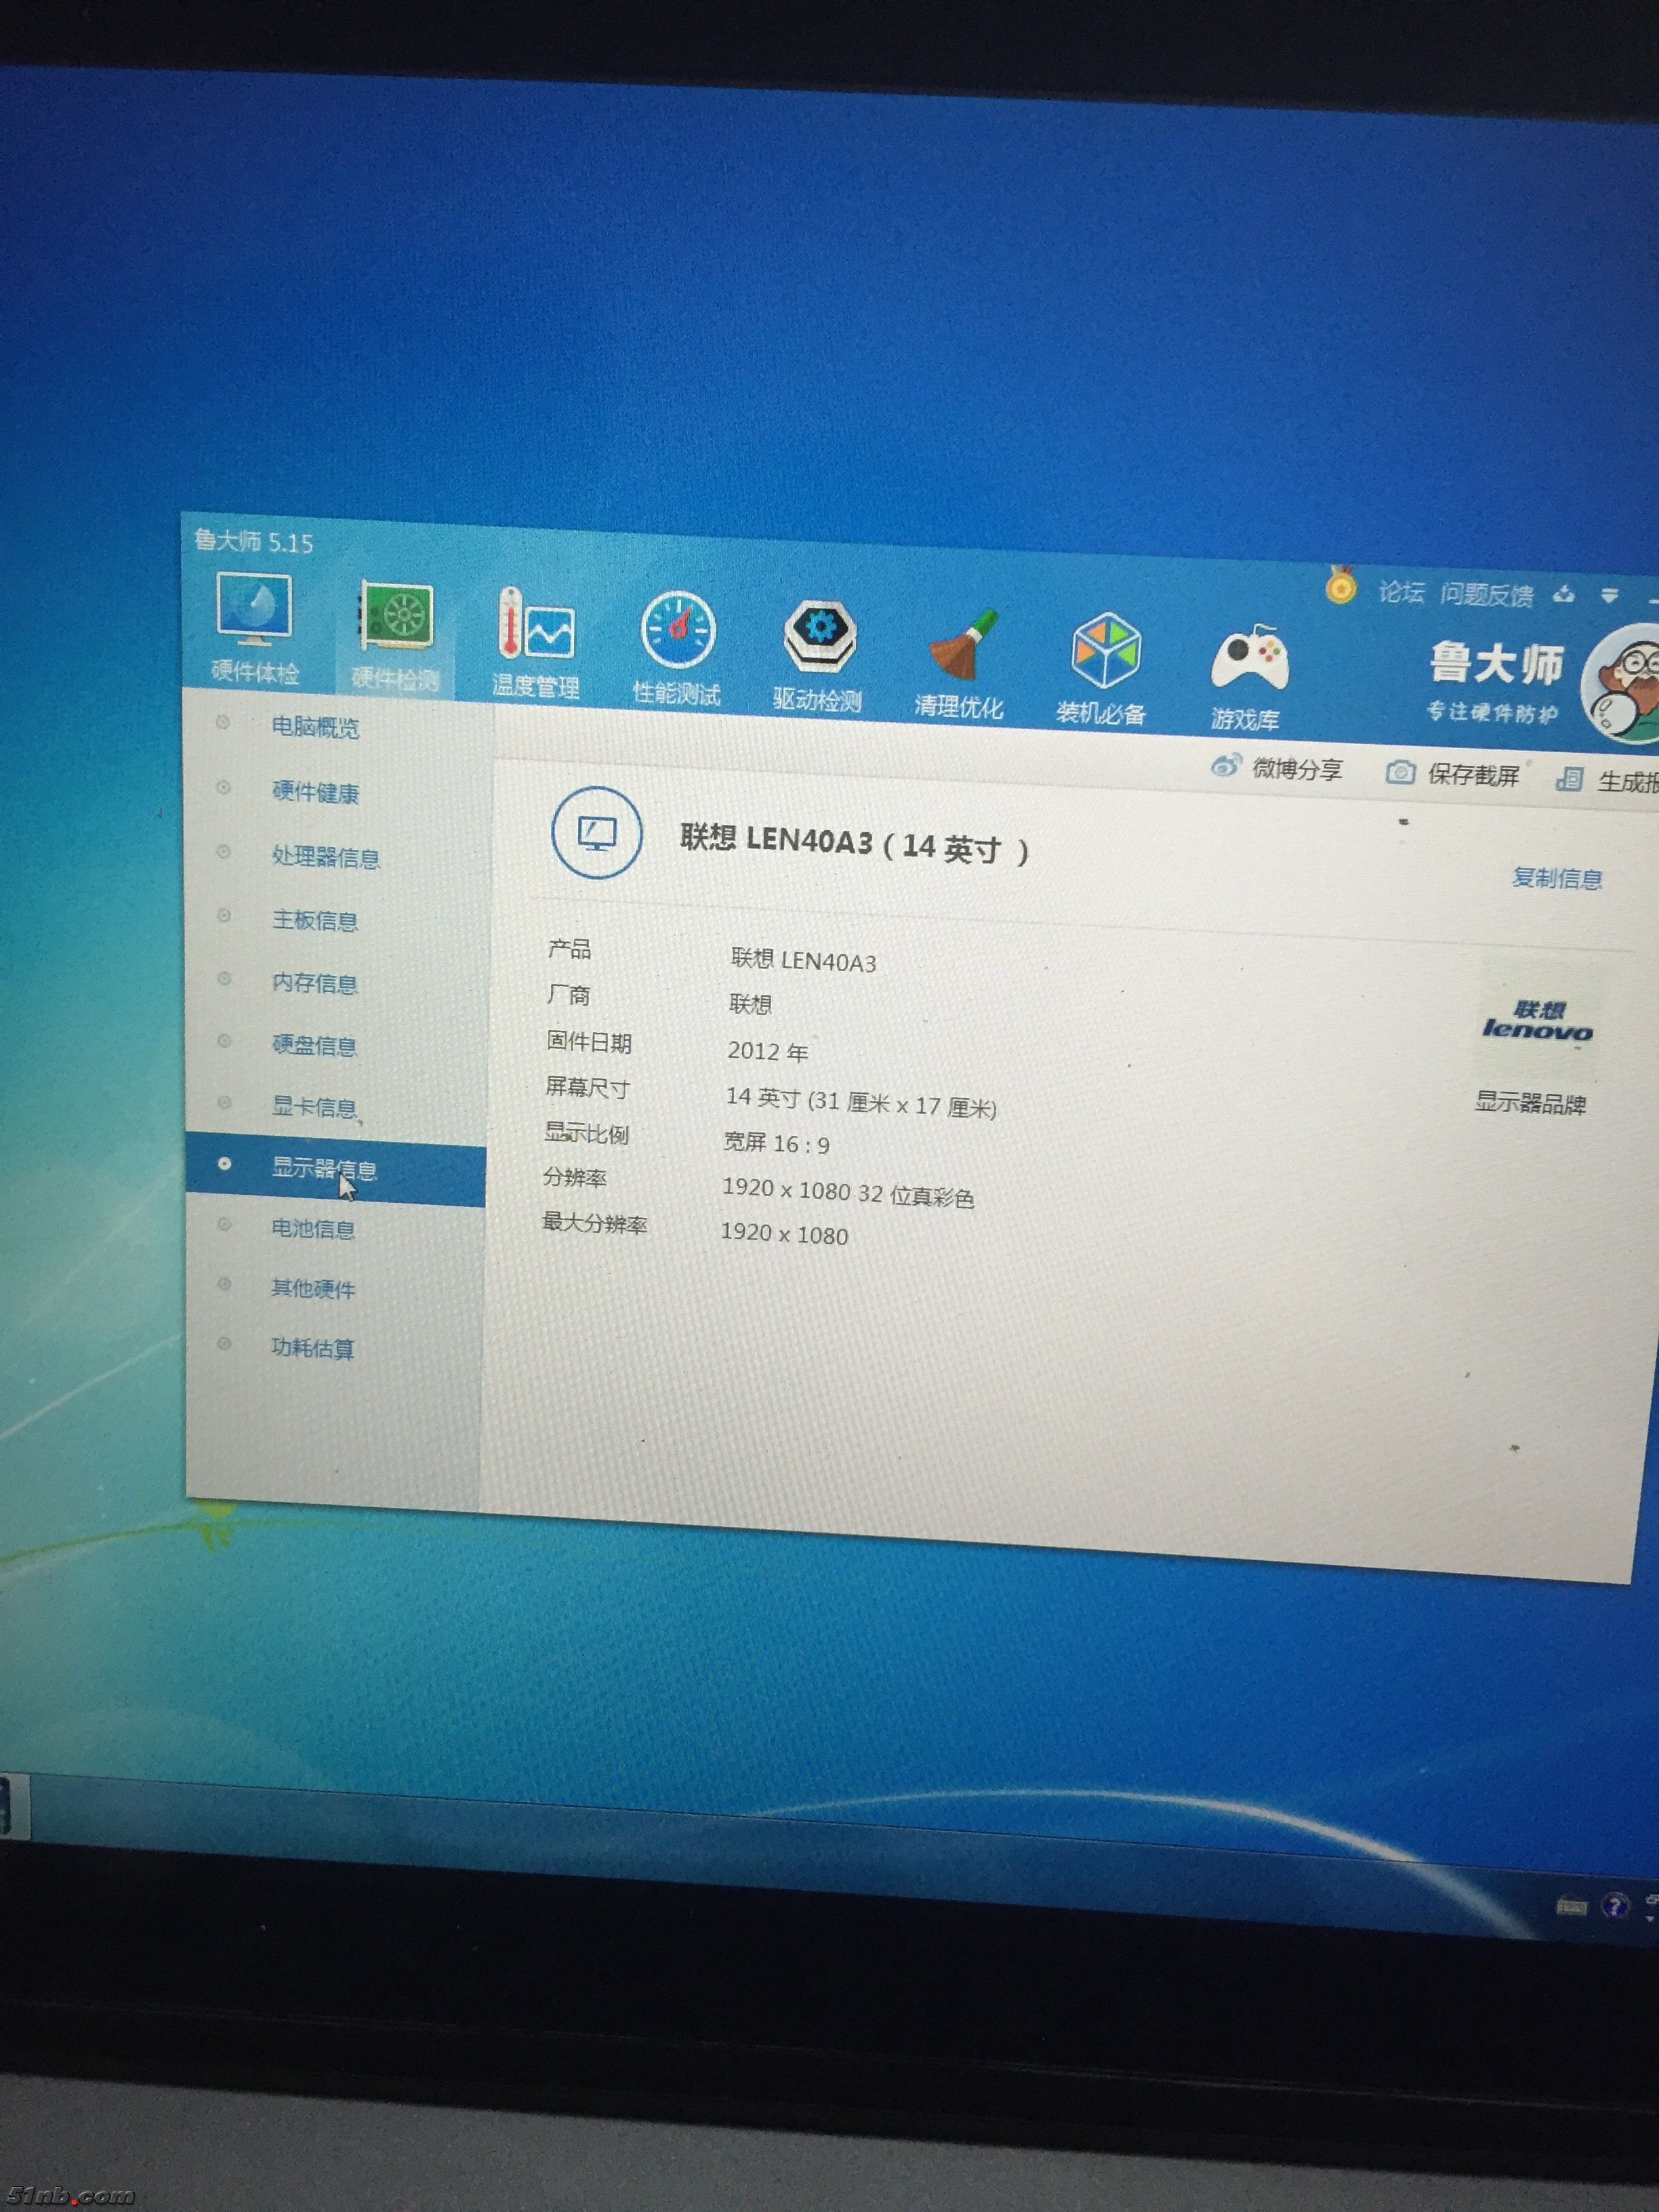Select 功耗估算 in sidebar
Viewport: 1659px width, 2212px height.
point(312,1348)
